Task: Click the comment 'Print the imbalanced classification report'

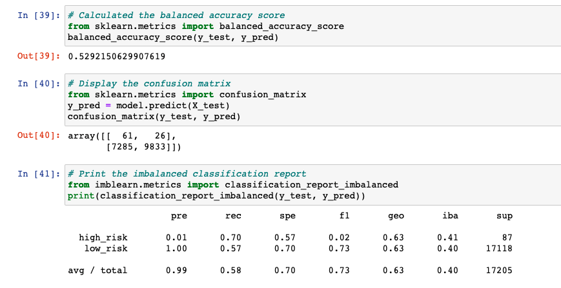Action: coord(187,174)
